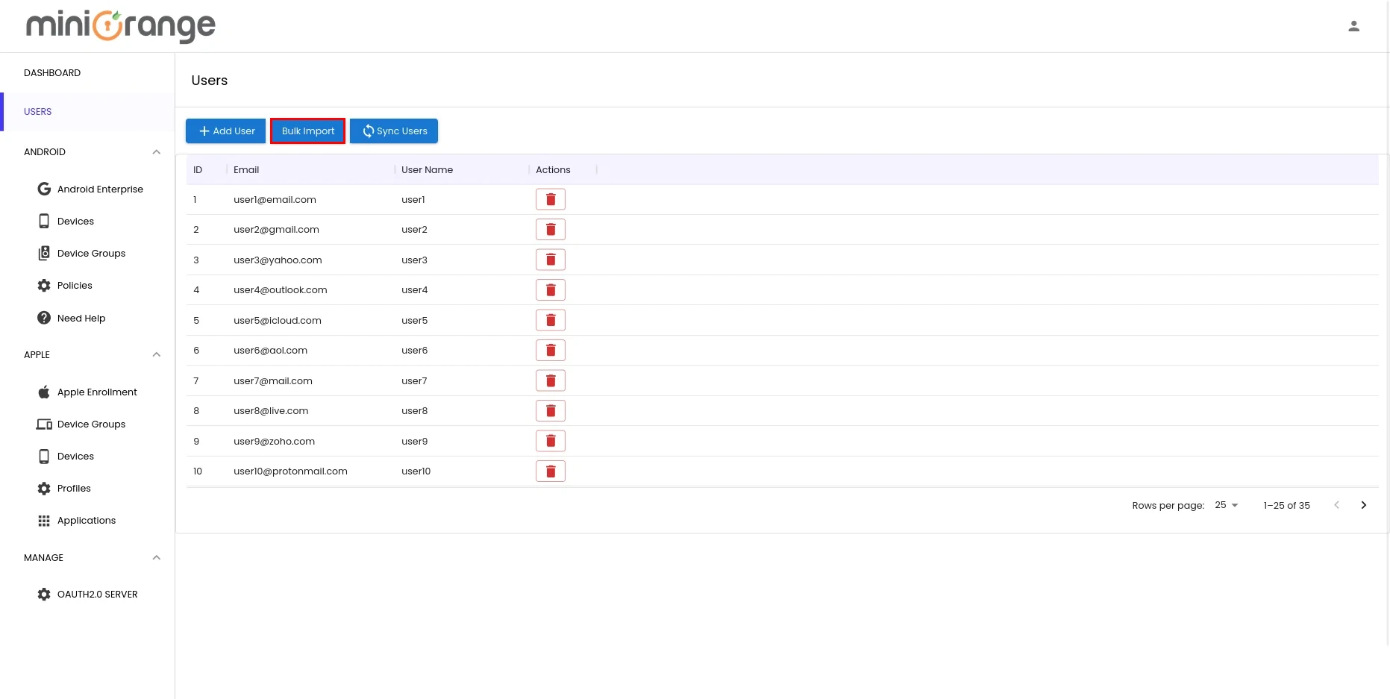1390x699 pixels.
Task: Click the Add User button
Action: click(x=225, y=131)
